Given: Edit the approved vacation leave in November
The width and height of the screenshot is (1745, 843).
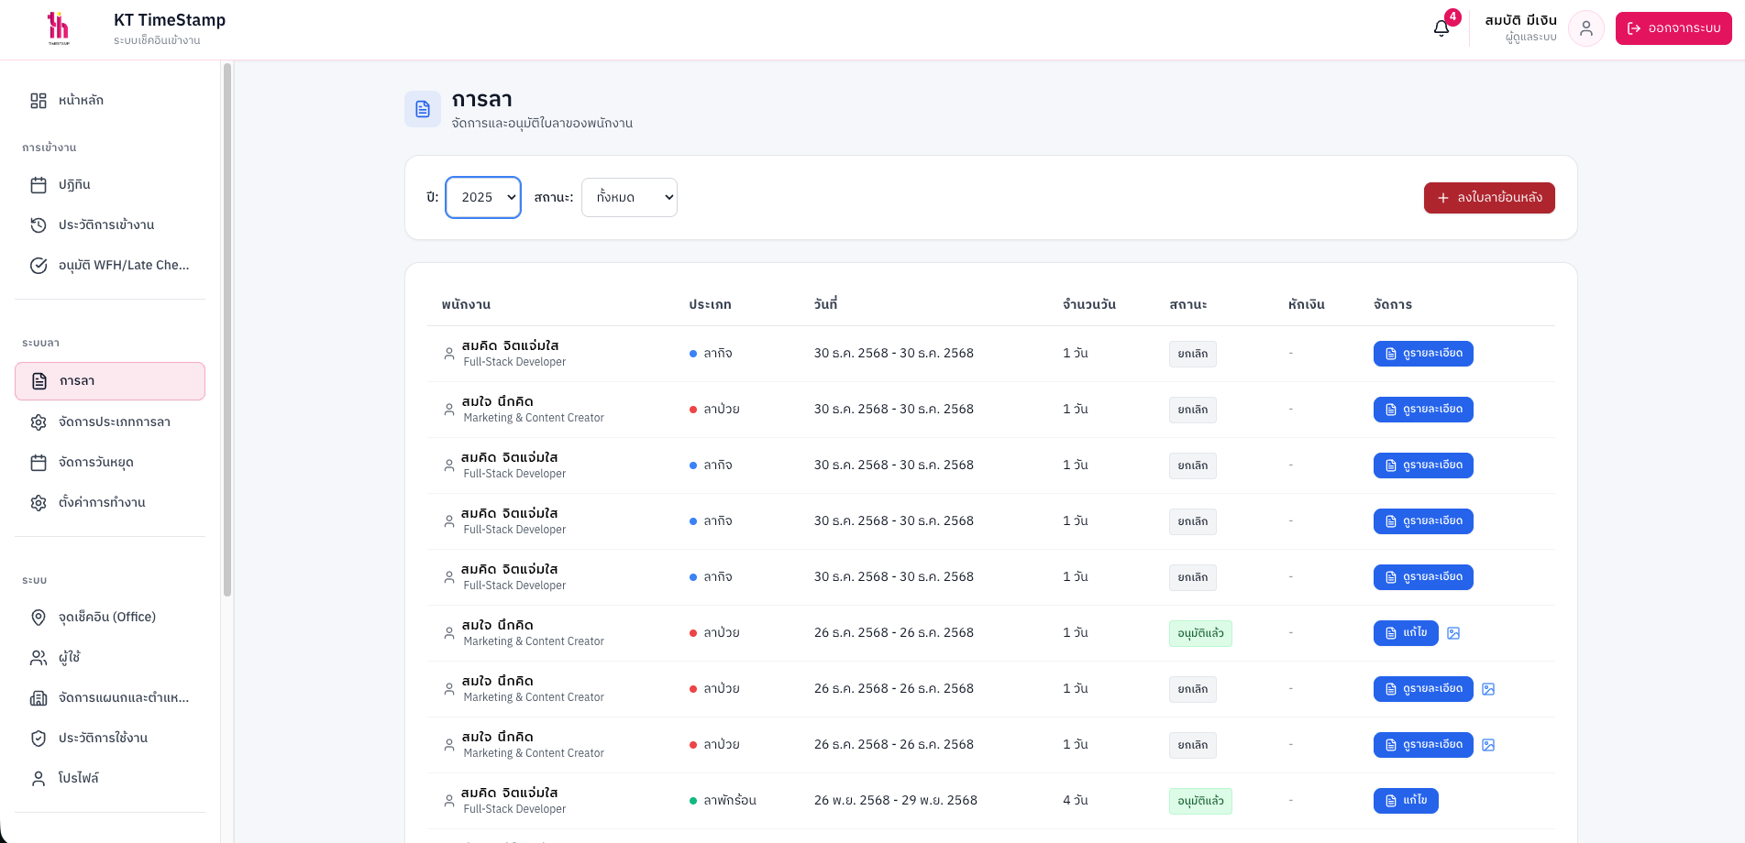Looking at the screenshot, I should coord(1405,801).
